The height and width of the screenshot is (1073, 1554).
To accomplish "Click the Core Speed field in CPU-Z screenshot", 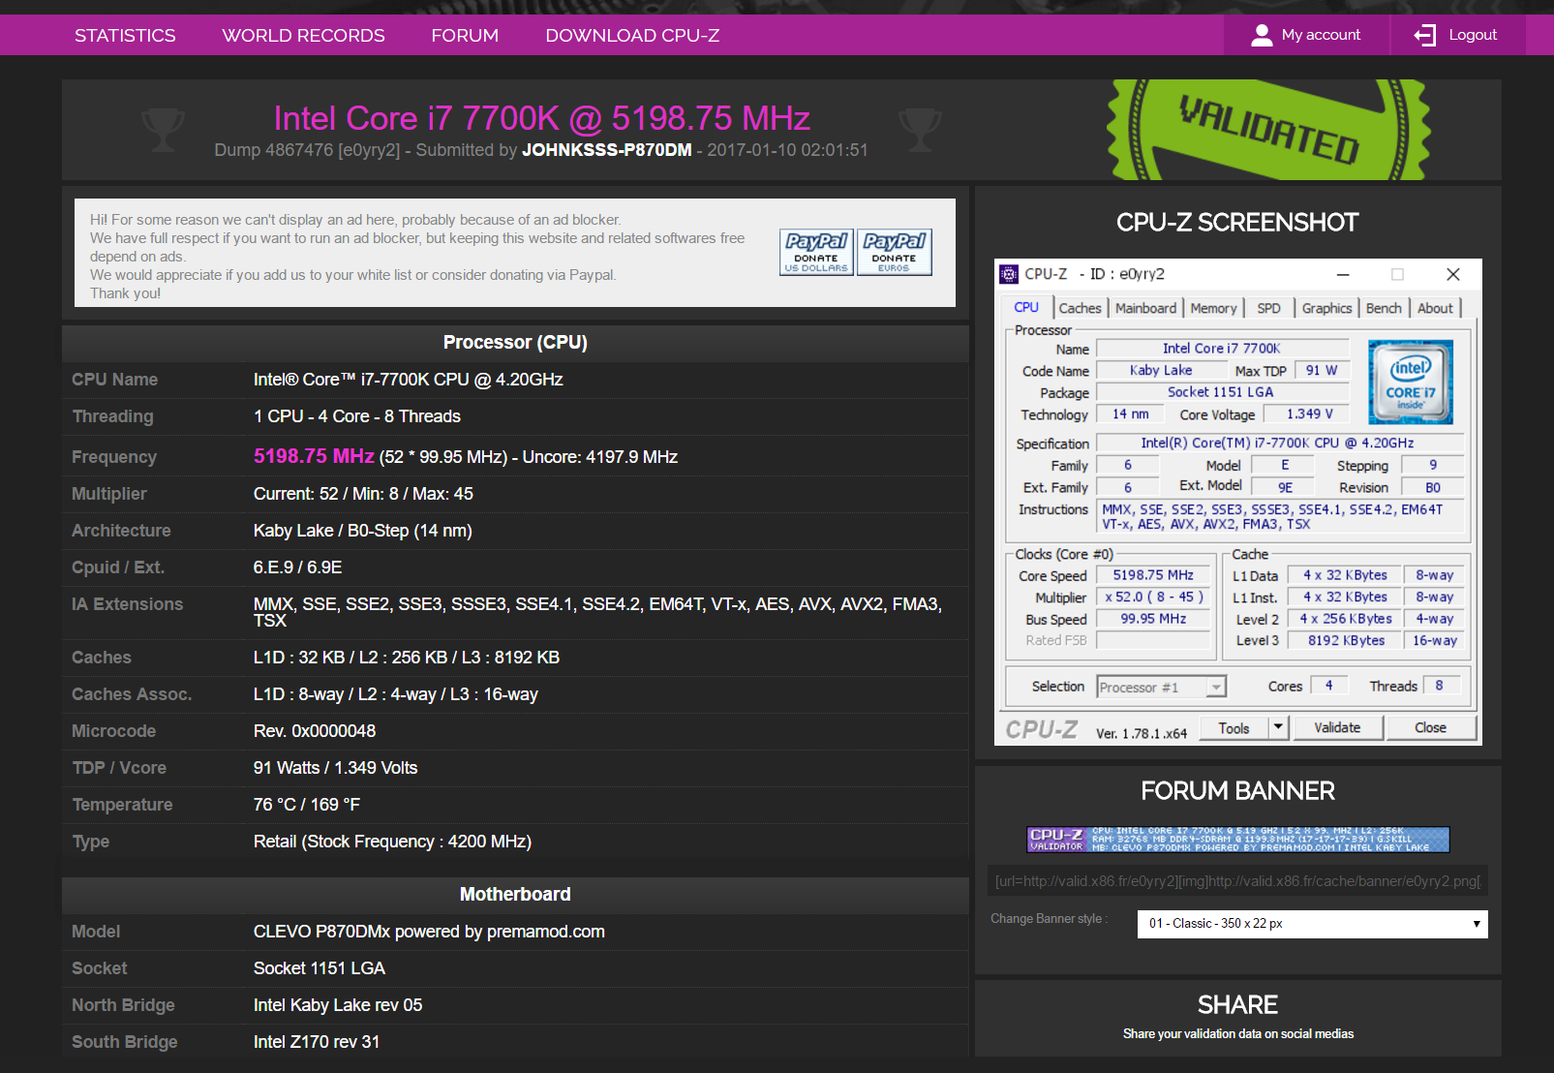I will click(1153, 575).
